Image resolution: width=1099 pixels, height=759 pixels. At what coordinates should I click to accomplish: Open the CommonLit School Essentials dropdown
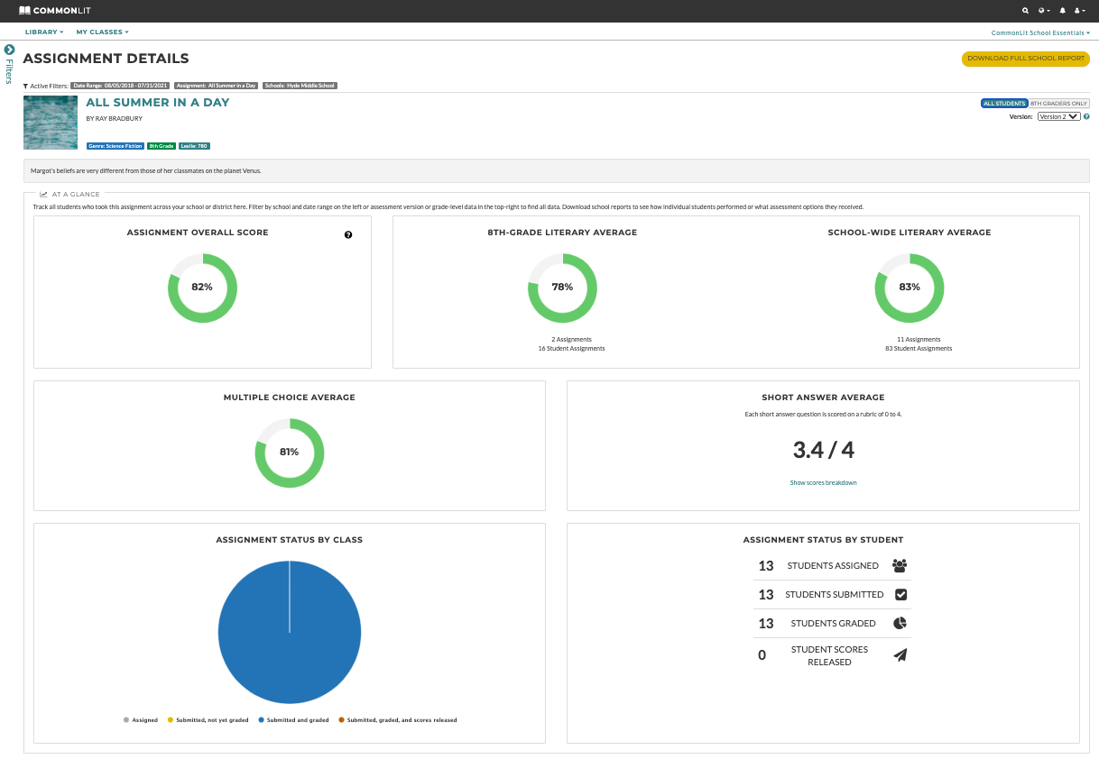tap(1040, 32)
